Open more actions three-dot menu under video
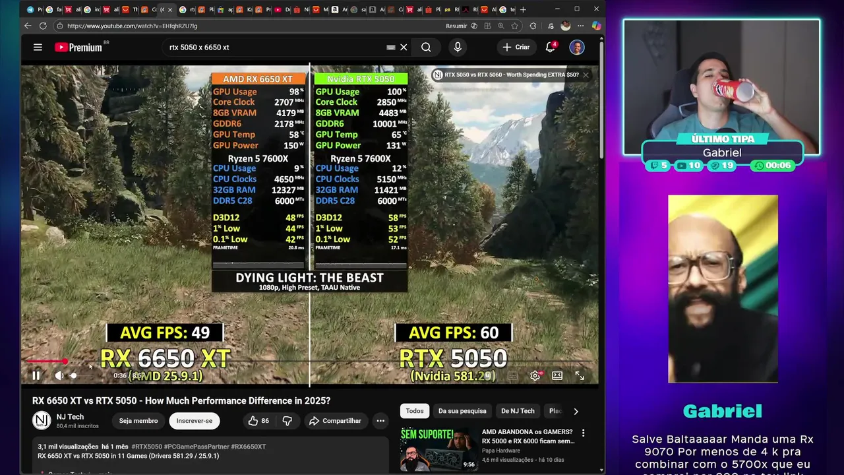The width and height of the screenshot is (844, 475). point(380,421)
